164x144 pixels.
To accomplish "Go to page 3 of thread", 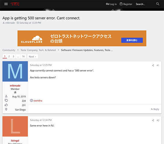I will (13, 57).
